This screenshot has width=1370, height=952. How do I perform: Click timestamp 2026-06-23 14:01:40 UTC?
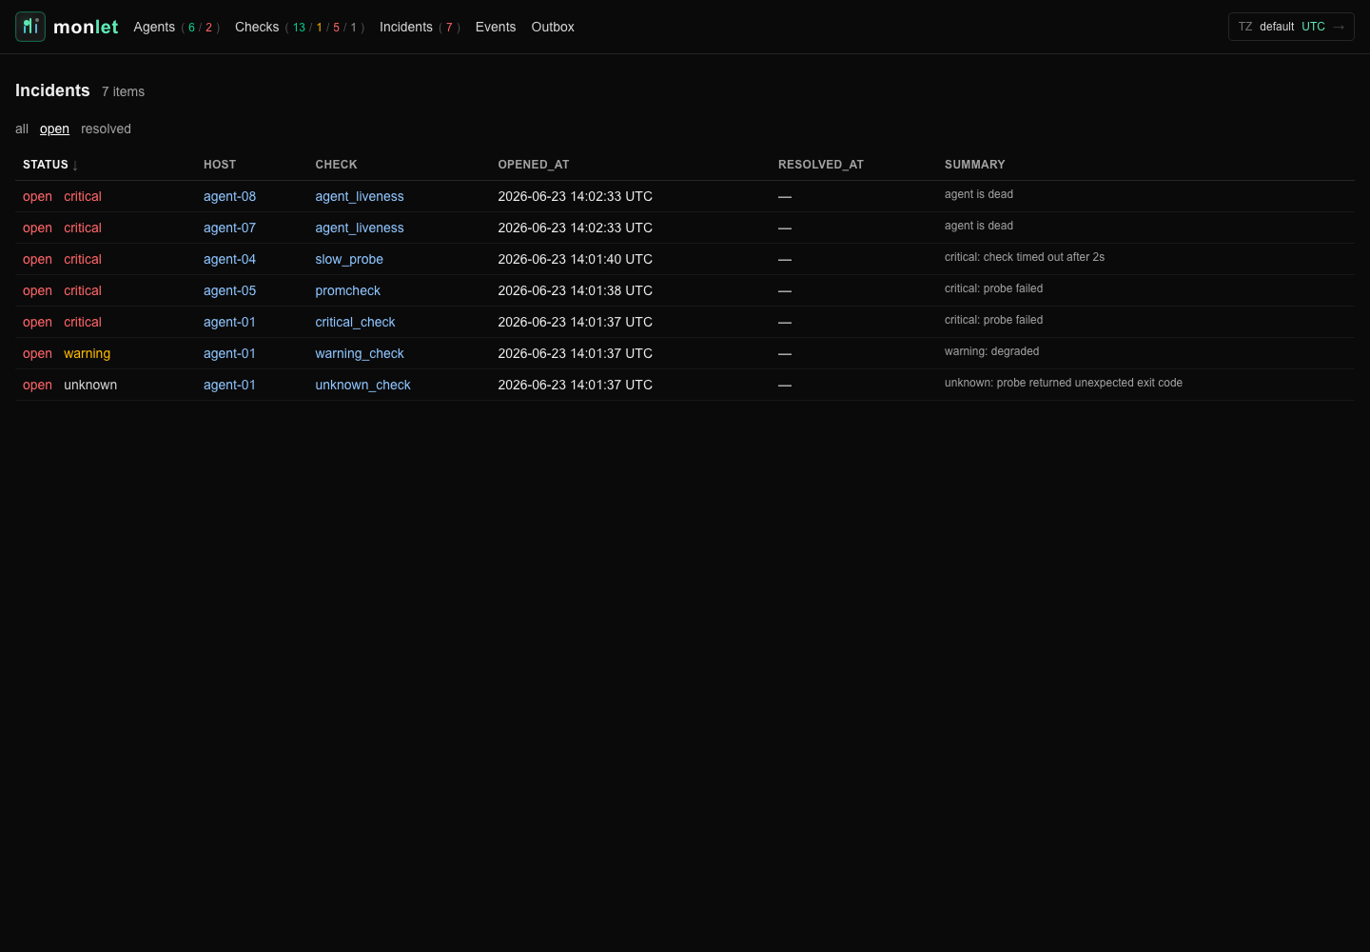(576, 259)
